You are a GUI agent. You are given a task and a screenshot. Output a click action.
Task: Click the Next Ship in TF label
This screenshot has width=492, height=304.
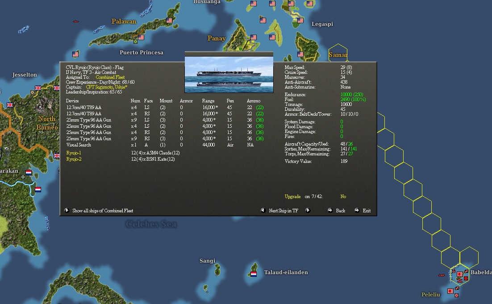pos(284,211)
